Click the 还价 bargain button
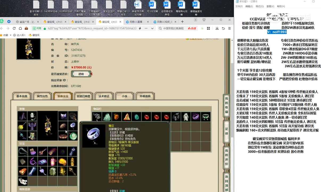This screenshot has height=192, width=321. coord(81,74)
